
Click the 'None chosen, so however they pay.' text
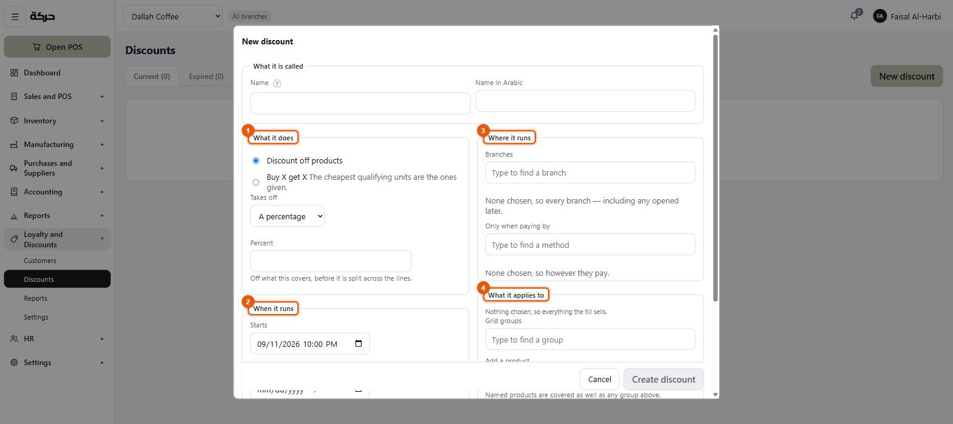[x=547, y=273]
